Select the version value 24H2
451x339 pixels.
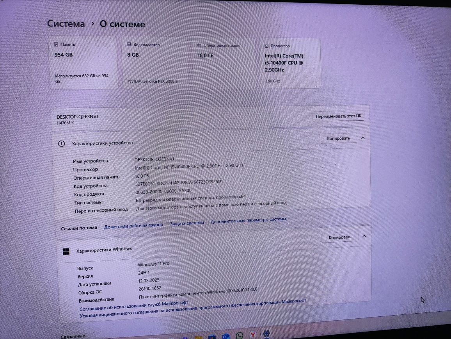tap(144, 273)
